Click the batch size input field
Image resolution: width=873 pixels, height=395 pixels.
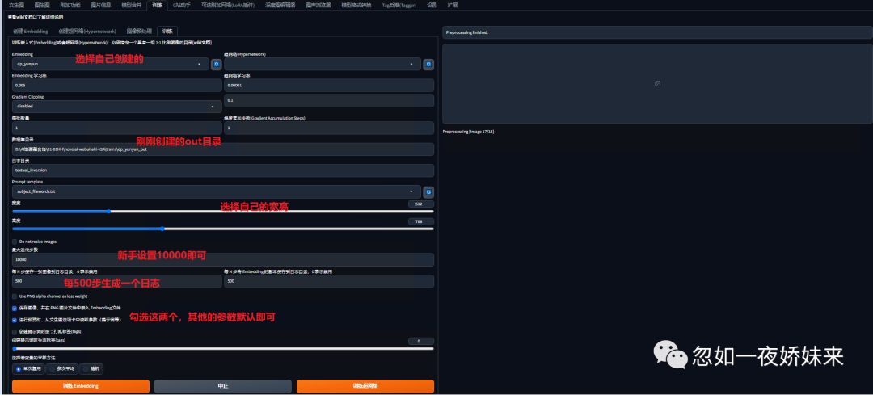point(117,128)
